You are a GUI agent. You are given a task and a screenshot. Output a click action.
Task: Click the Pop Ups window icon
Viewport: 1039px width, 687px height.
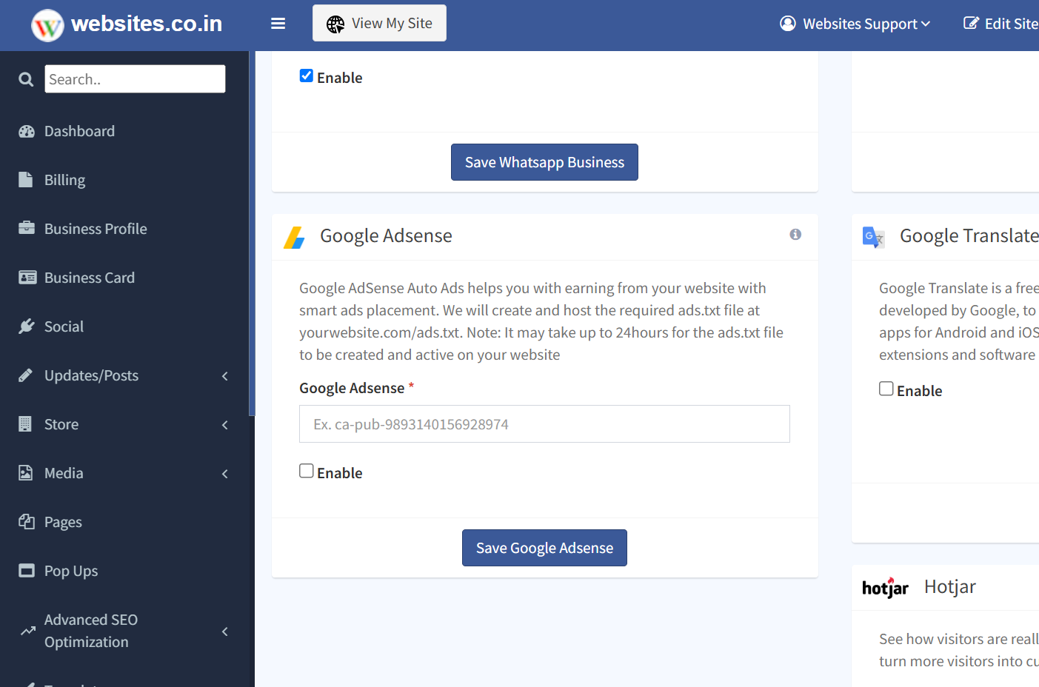[x=27, y=571]
